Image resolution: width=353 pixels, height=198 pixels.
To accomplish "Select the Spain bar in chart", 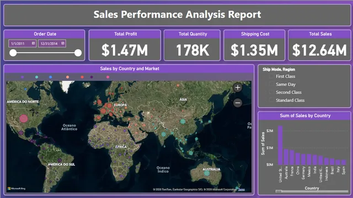I will (344, 162).
